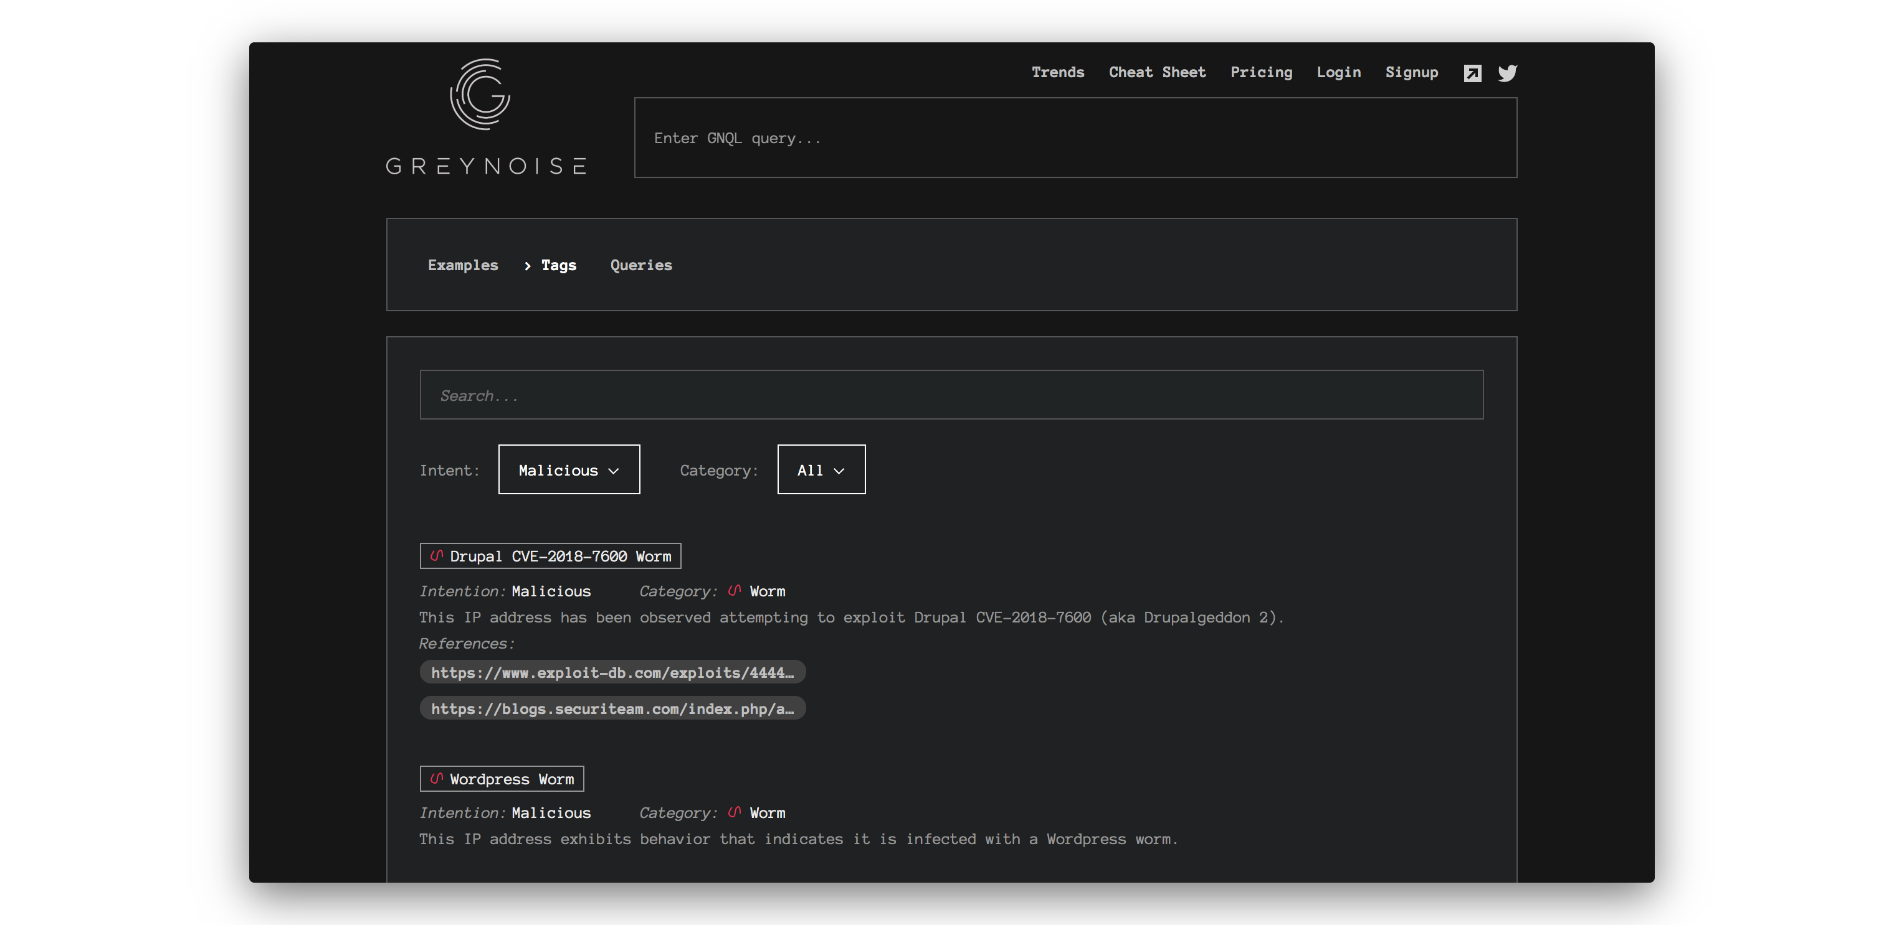This screenshot has height=925, width=1904.
Task: Select the Wordpress Worm tag
Action: click(x=502, y=779)
